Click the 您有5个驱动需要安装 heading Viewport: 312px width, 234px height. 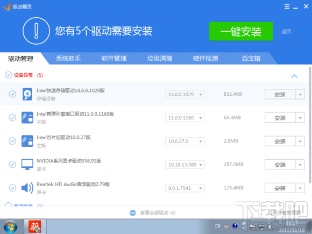coord(104,31)
